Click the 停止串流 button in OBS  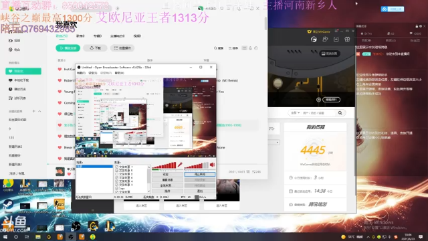(x=200, y=174)
